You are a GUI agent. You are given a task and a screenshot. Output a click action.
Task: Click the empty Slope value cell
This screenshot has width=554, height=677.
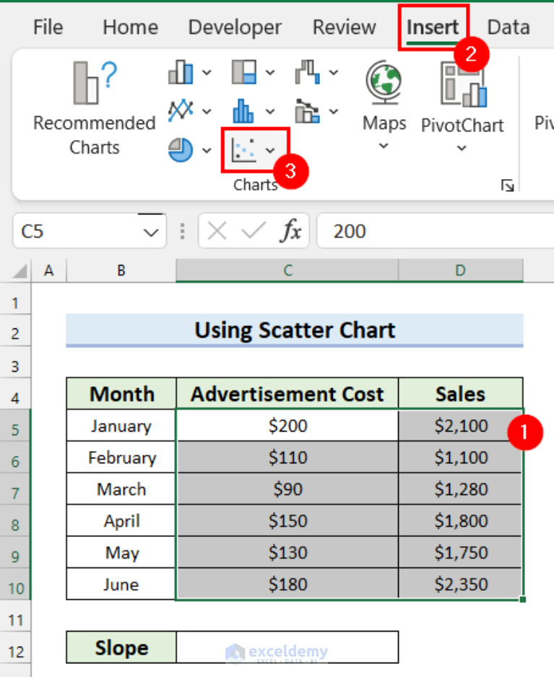pos(287,647)
